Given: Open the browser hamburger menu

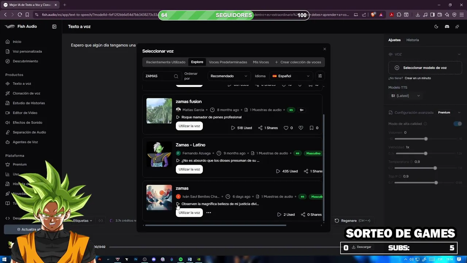Looking at the screenshot, I should pos(462,15).
